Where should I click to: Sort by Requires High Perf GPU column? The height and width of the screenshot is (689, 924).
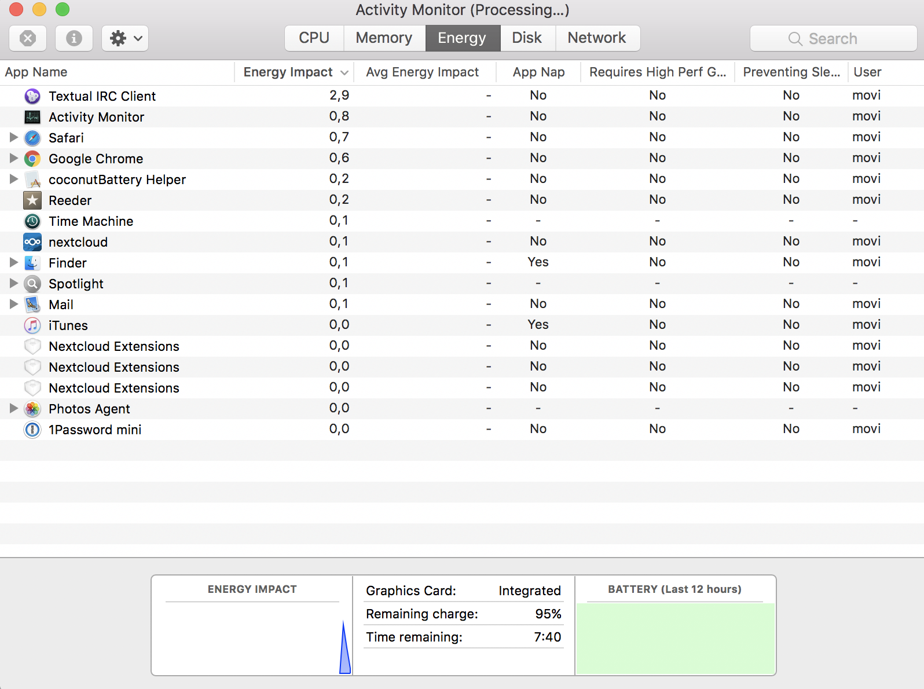pyautogui.click(x=658, y=72)
